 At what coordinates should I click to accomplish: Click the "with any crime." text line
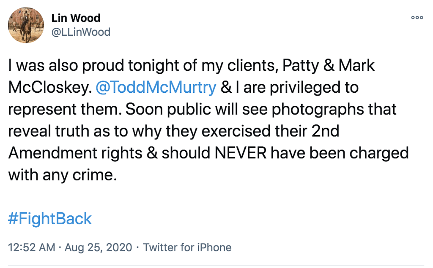(62, 174)
